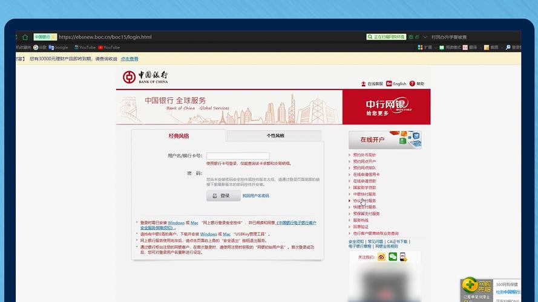Open the 他行客户跨行转账业务查询 link
This screenshot has width=538, height=302.
(376, 233)
